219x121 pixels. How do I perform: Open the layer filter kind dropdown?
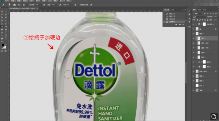pos(197,14)
